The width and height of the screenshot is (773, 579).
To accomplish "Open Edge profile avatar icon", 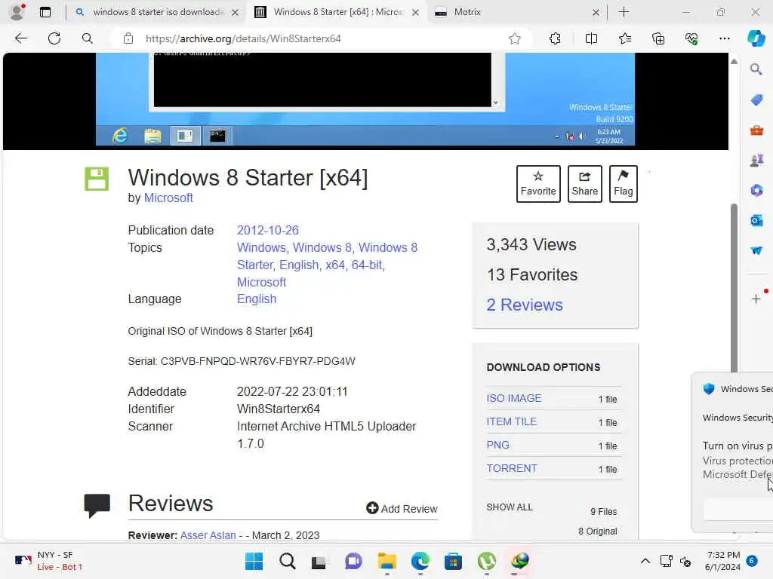I will pos(17,12).
